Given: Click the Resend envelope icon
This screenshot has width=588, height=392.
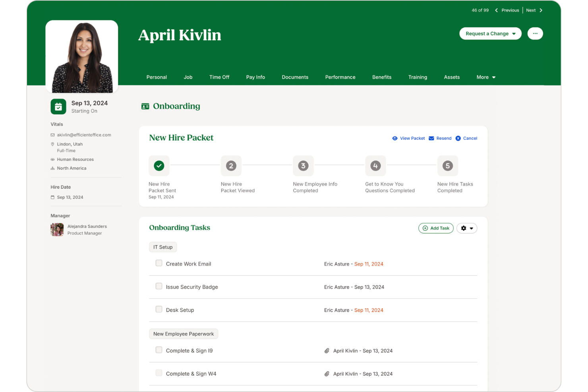Looking at the screenshot, I should pyautogui.click(x=431, y=138).
